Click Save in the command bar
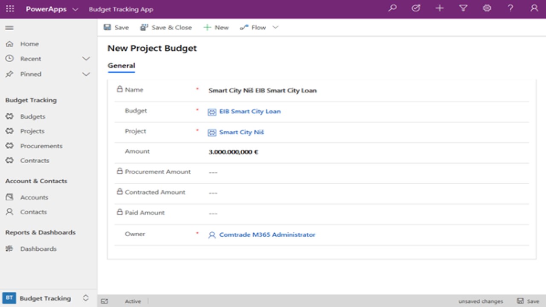This screenshot has width=546, height=307. [116, 27]
